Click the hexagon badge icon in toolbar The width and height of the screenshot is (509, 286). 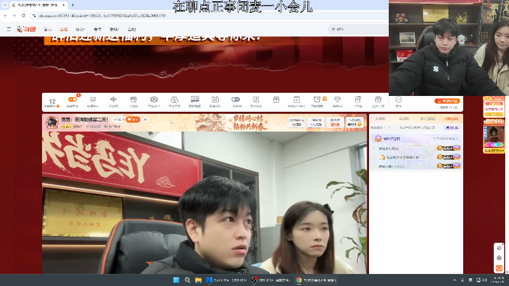coord(154,100)
